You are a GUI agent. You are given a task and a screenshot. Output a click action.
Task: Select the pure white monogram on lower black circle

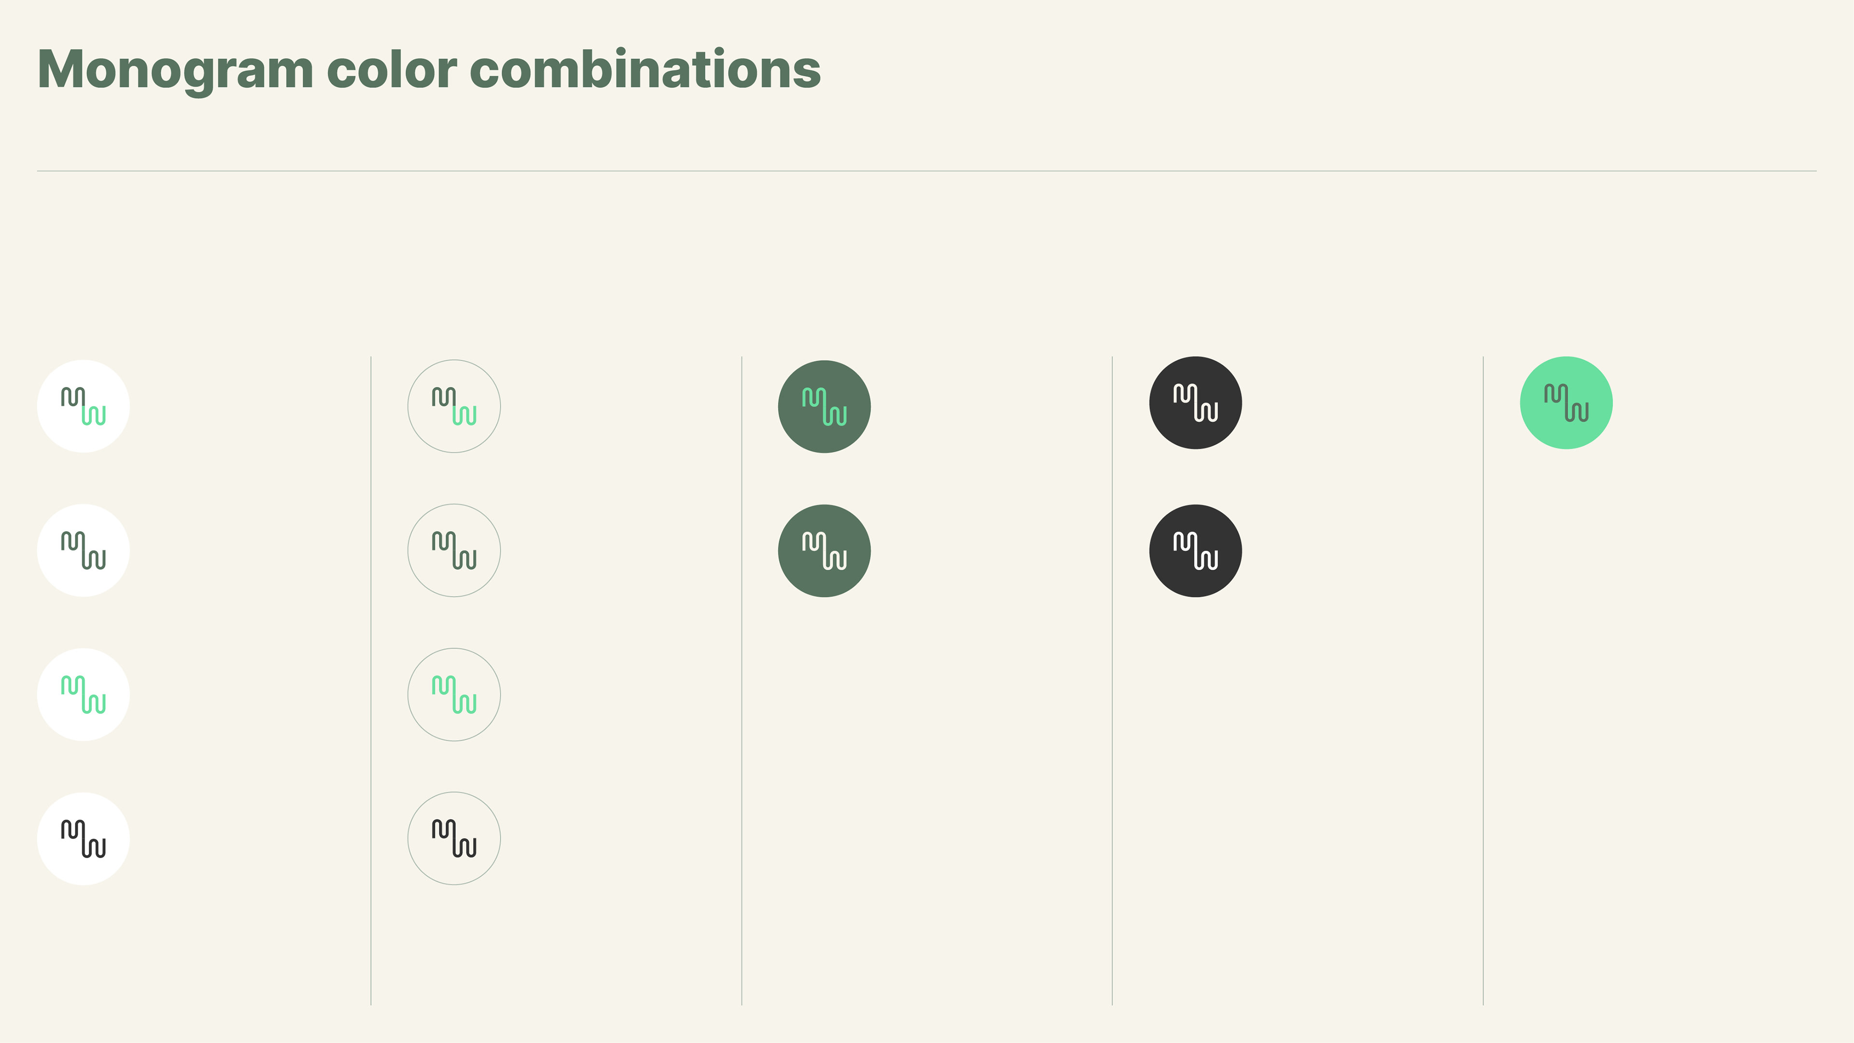pos(1195,550)
